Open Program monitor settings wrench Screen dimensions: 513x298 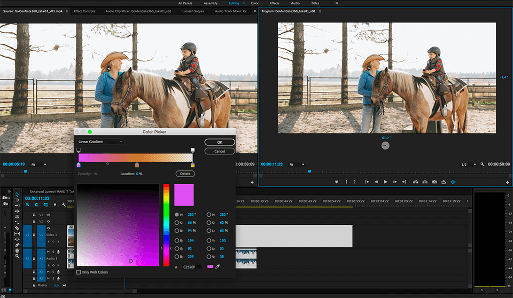coord(482,164)
